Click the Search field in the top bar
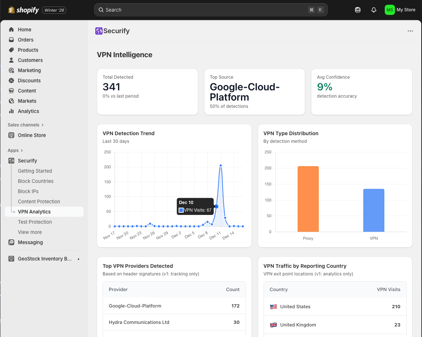 (x=210, y=10)
